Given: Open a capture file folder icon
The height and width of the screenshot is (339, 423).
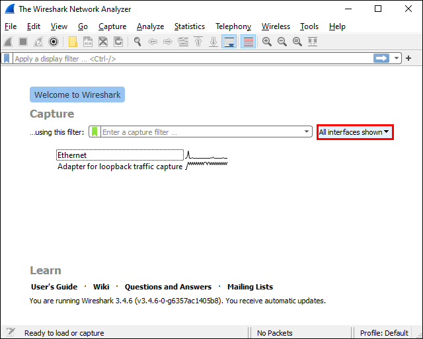Looking at the screenshot, I should tap(73, 42).
